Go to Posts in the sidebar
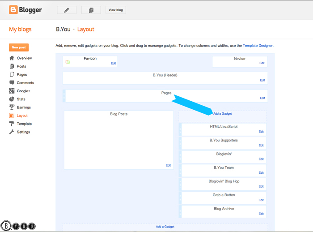313x232 pixels. coord(21,66)
